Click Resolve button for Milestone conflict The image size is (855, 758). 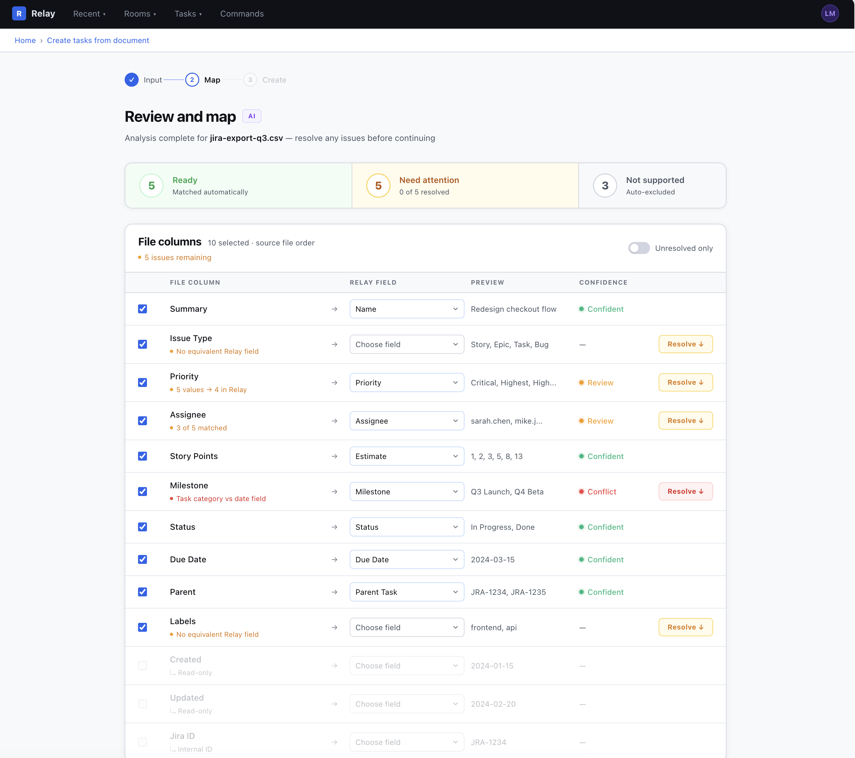click(685, 492)
